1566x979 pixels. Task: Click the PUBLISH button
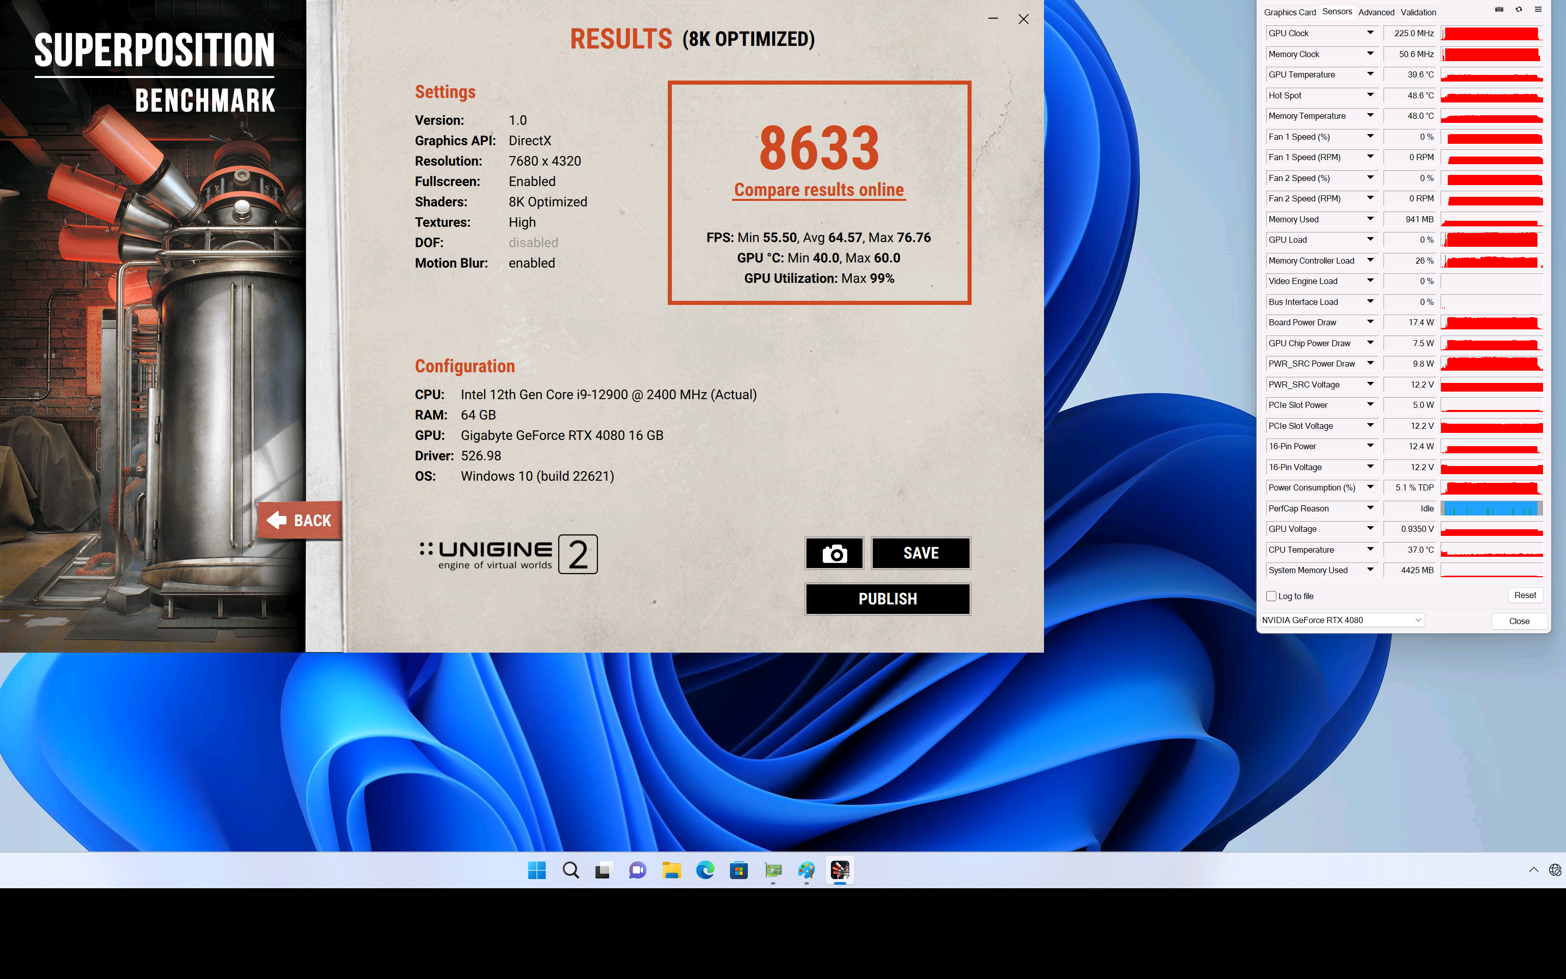point(888,599)
